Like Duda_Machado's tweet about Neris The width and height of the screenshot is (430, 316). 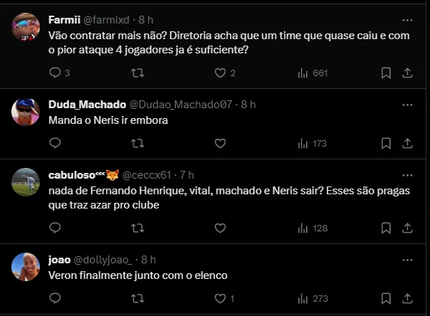pos(220,143)
